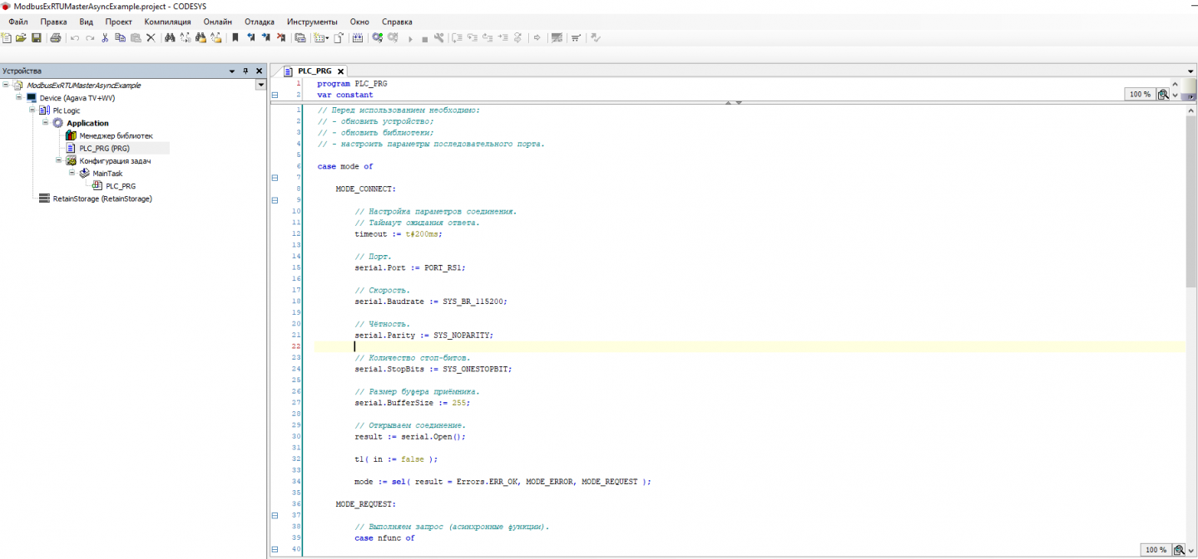The height and width of the screenshot is (559, 1198).
Task: Toggle bookmark using the bookmark icon
Action: point(235,38)
